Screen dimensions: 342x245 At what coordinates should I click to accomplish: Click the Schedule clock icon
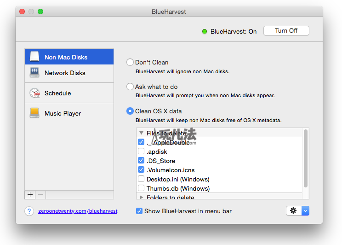click(34, 93)
